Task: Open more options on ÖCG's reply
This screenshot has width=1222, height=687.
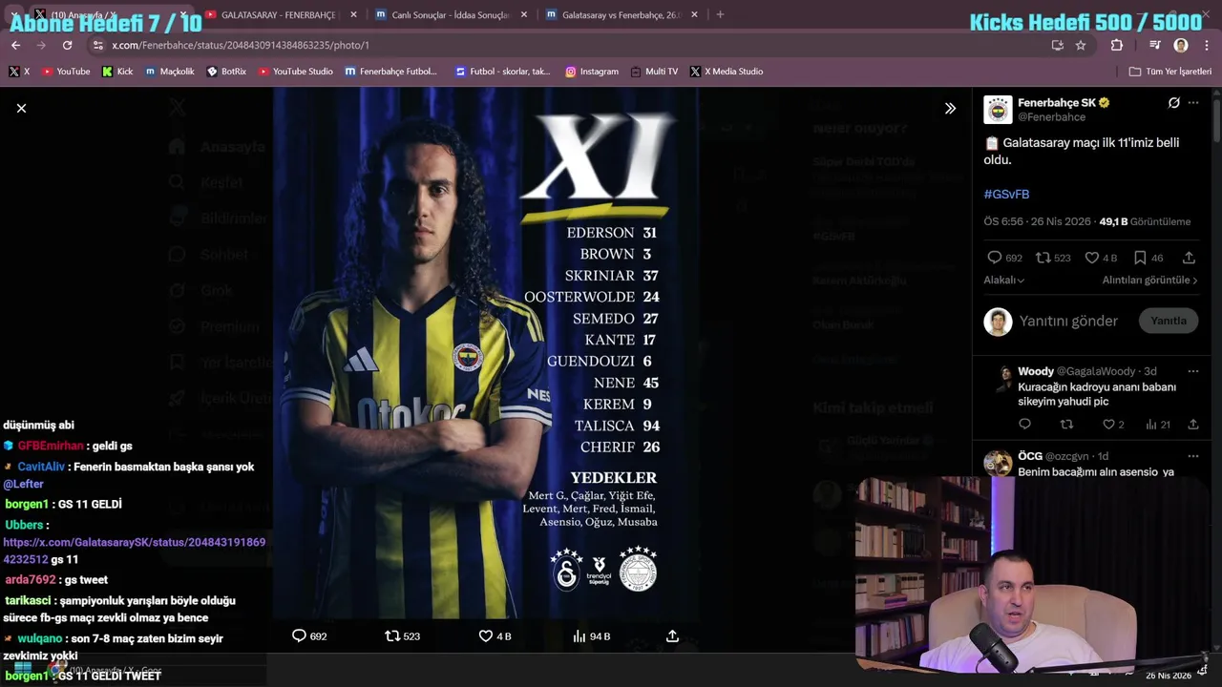Action: 1193,456
